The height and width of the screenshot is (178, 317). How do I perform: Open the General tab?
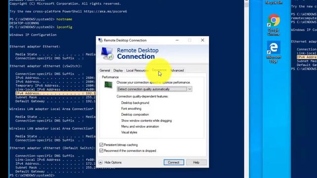pyautogui.click(x=105, y=70)
